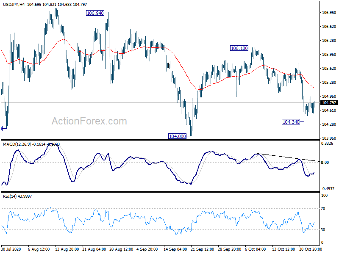
Task: Click the RSI 70 level label
Action: tap(323, 209)
